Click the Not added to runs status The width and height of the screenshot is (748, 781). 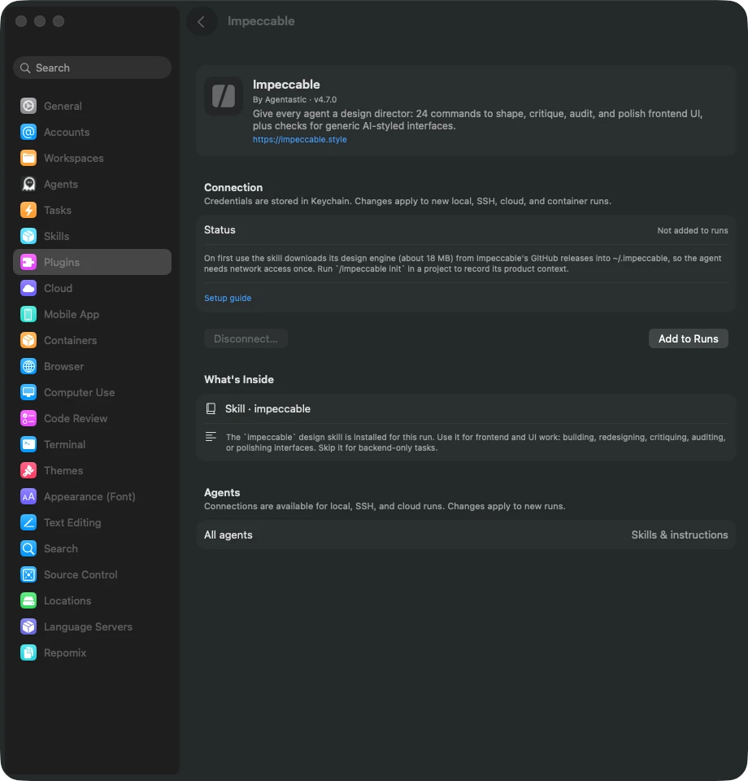click(x=692, y=230)
